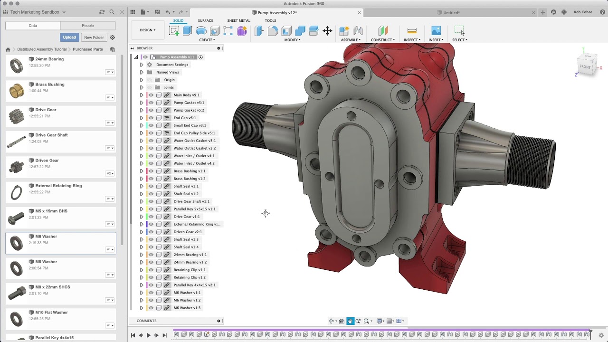Click the FRONT face of ViewCube
Screen dimensions: 608x342
pos(585,66)
